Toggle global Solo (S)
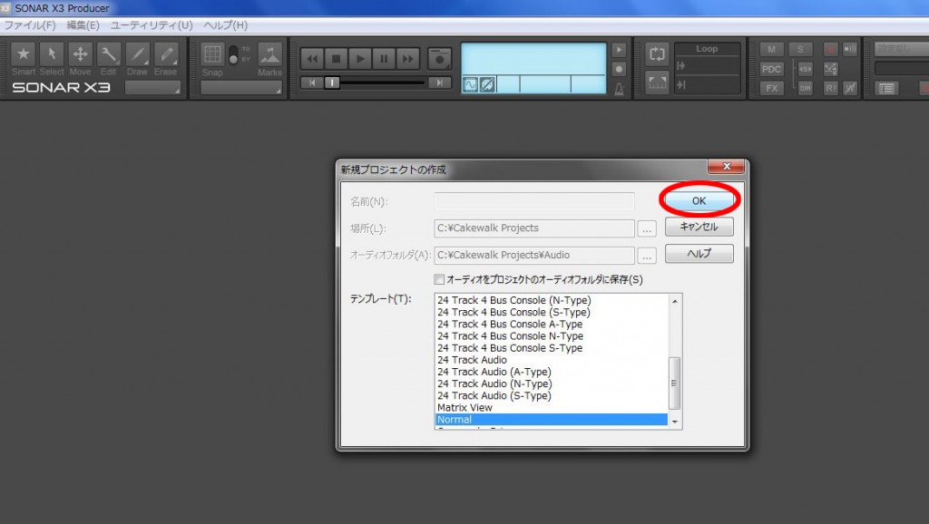Screen dimensions: 929x524 coord(800,50)
